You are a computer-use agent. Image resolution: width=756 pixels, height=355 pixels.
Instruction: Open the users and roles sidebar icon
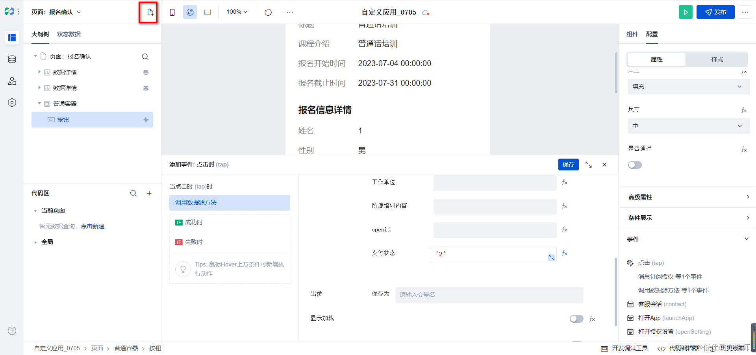point(12,81)
